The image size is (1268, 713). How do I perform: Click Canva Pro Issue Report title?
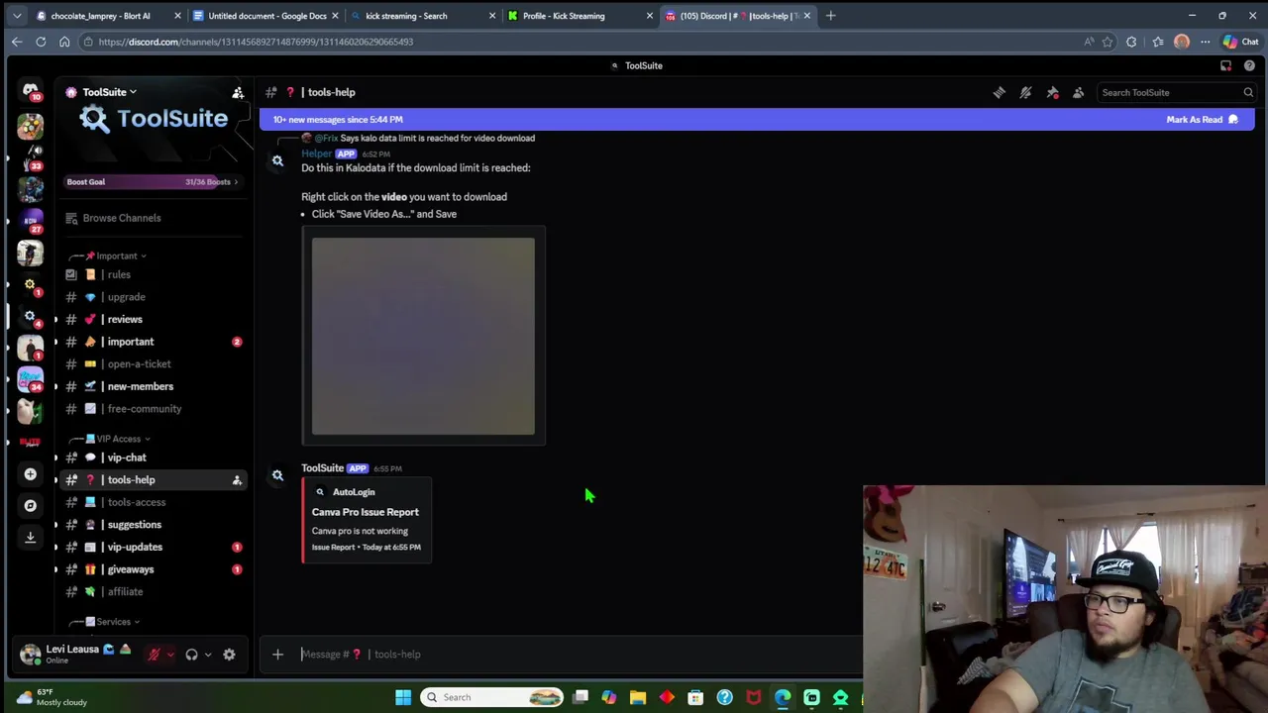366,512
